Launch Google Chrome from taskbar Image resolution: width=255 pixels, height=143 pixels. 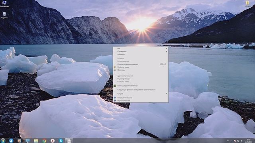coord(44,141)
